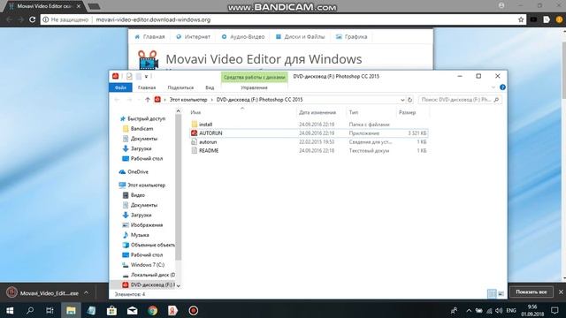Open Windows 7 (C:) drive
The image size is (566, 318).
tap(148, 265)
